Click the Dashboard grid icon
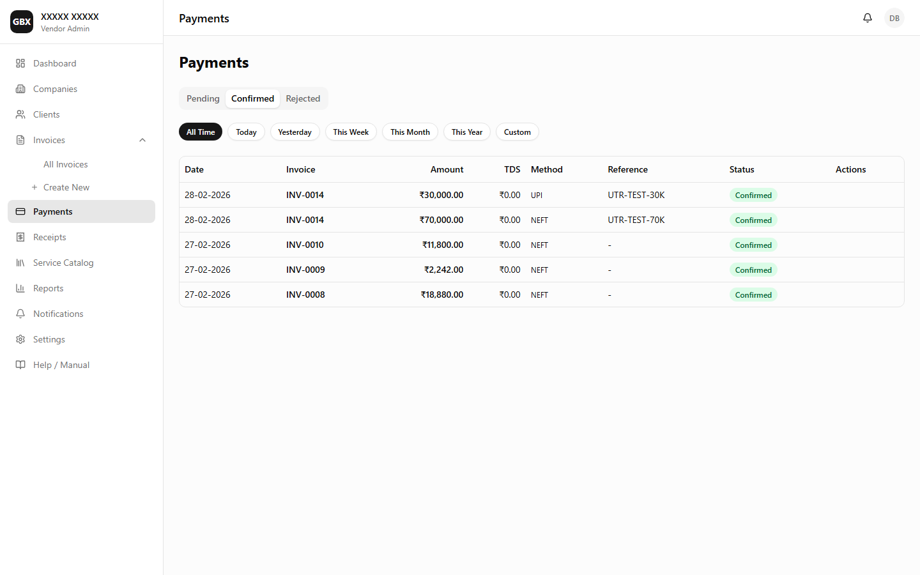 tap(20, 63)
